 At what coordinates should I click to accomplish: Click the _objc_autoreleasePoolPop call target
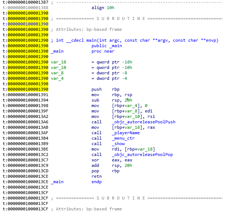point(142,155)
